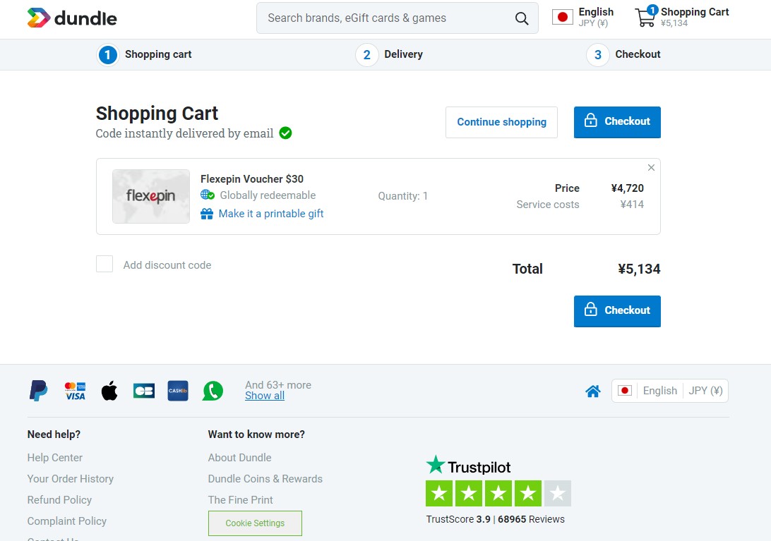This screenshot has height=541, width=771.
Task: Open the Help Center link
Action: 55,458
